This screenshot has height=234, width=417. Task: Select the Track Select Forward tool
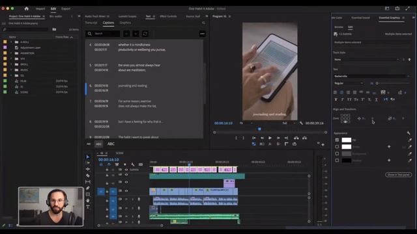coord(88,163)
